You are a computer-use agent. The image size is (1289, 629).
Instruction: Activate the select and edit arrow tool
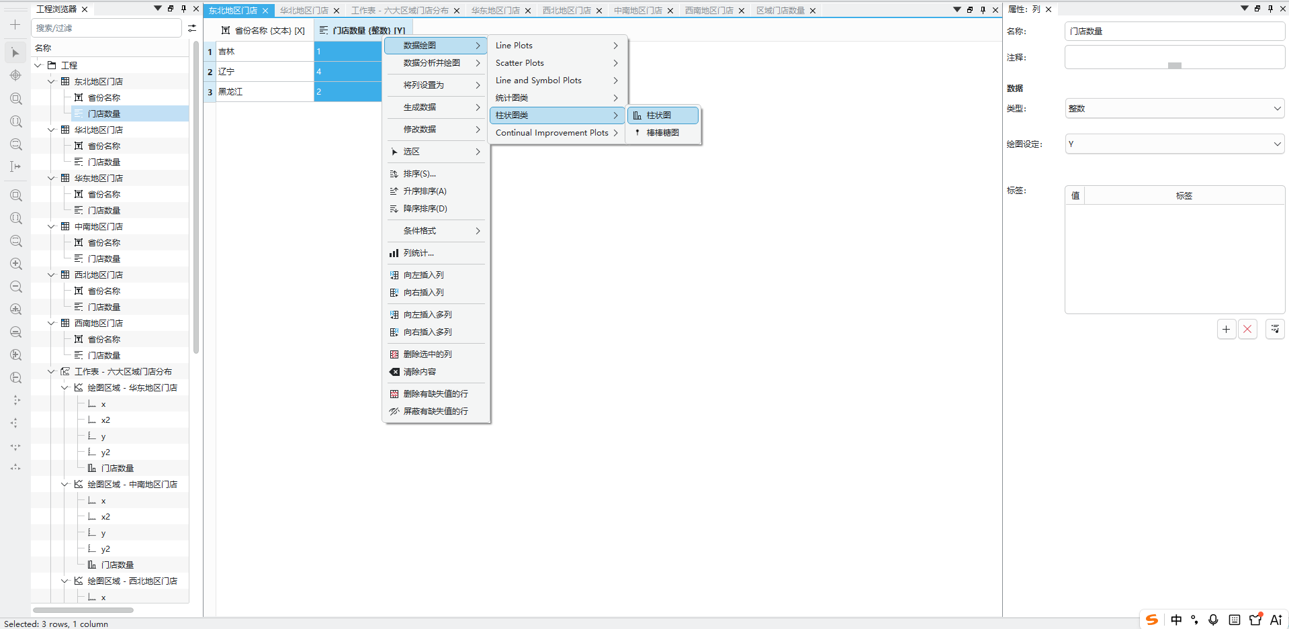(15, 52)
